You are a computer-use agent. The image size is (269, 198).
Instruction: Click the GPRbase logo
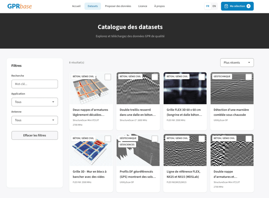point(19,6)
